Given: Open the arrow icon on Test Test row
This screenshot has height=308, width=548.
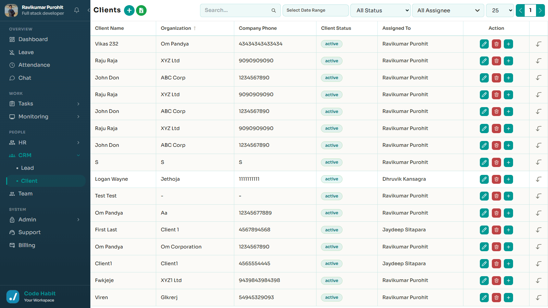Looking at the screenshot, I should [539, 196].
